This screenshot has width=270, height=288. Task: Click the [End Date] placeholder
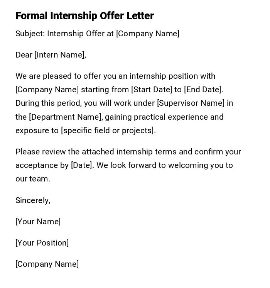point(203,90)
